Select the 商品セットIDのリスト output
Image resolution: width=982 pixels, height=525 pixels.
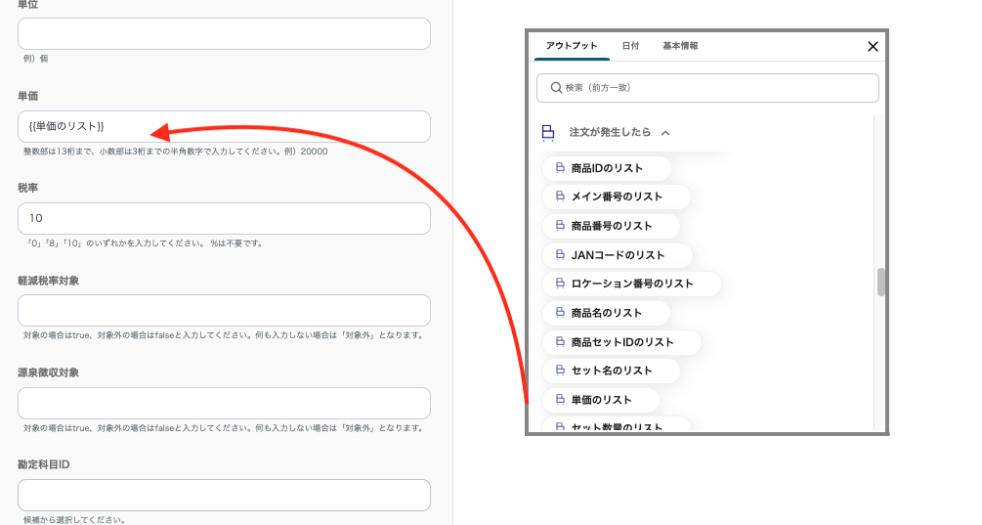[x=621, y=342]
